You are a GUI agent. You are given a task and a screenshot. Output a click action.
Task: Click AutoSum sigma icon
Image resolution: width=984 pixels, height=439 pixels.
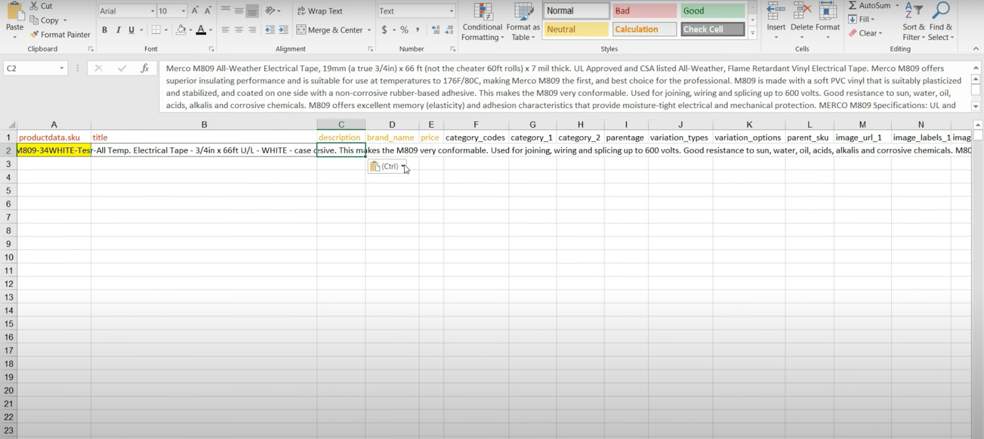point(852,6)
